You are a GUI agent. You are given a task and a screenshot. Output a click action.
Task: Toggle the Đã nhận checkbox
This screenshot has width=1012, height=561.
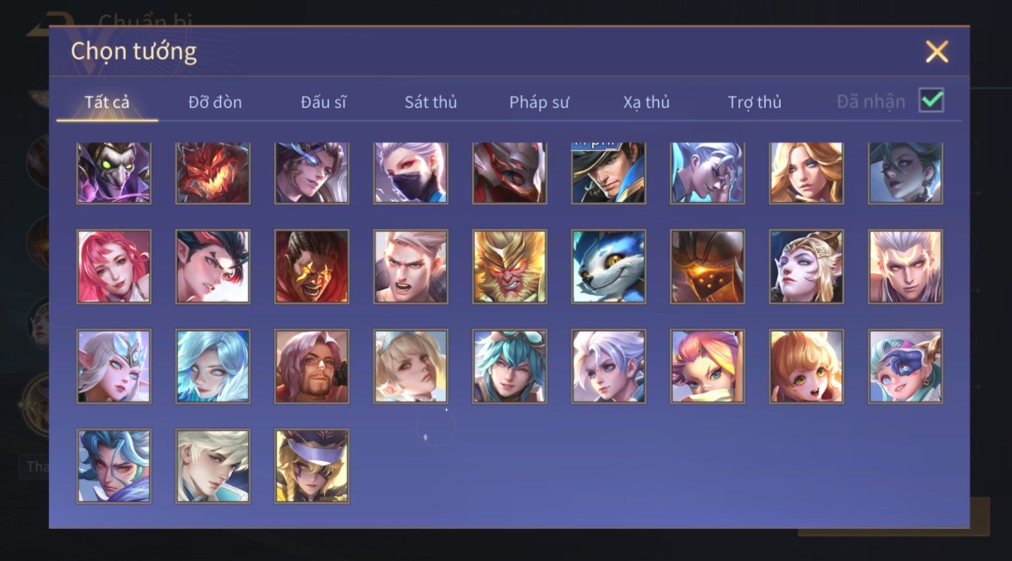pos(931,101)
